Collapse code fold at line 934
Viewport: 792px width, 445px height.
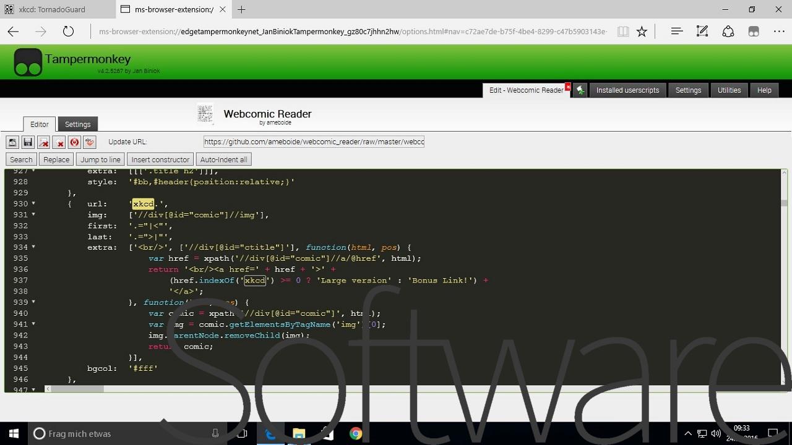pos(33,247)
